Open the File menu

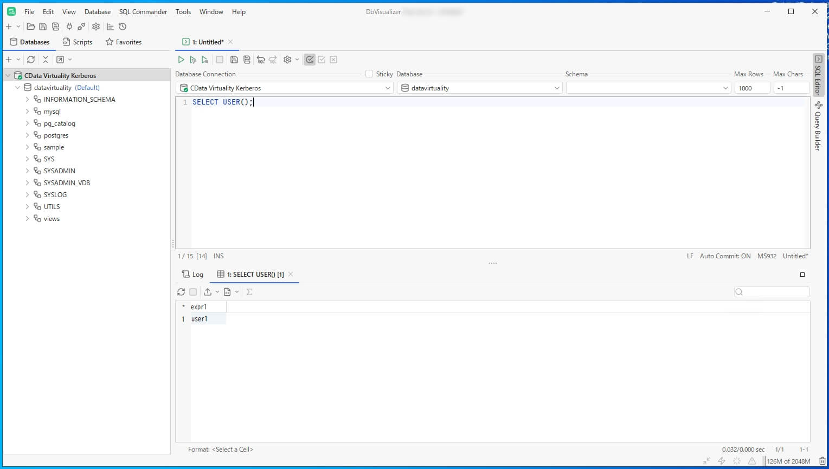[29, 12]
